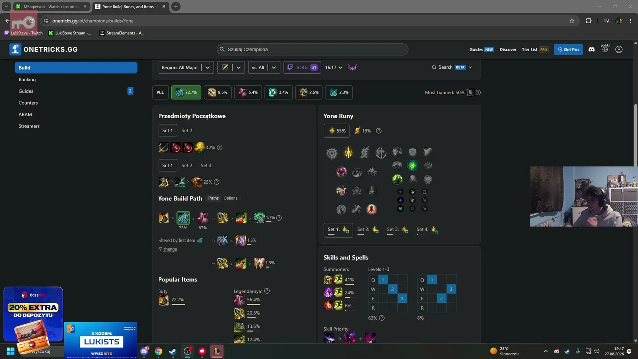Open Tier List PRO header link

(535, 49)
